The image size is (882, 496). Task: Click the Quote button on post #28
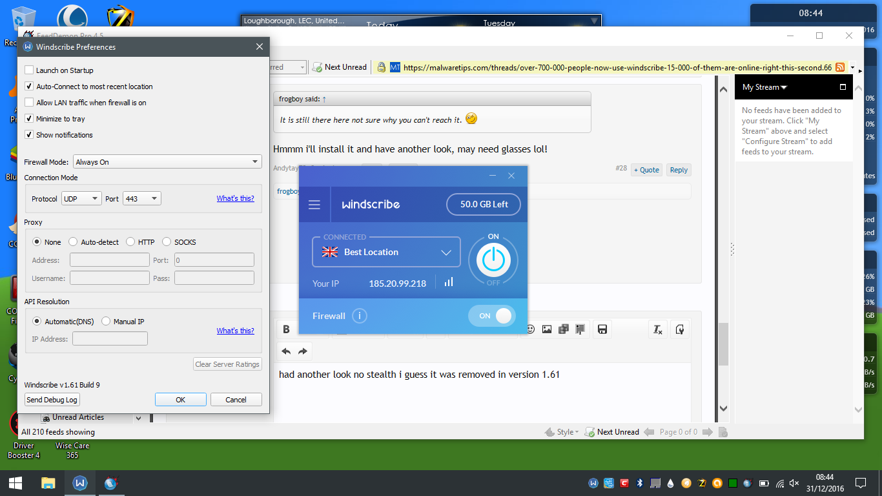[647, 170]
